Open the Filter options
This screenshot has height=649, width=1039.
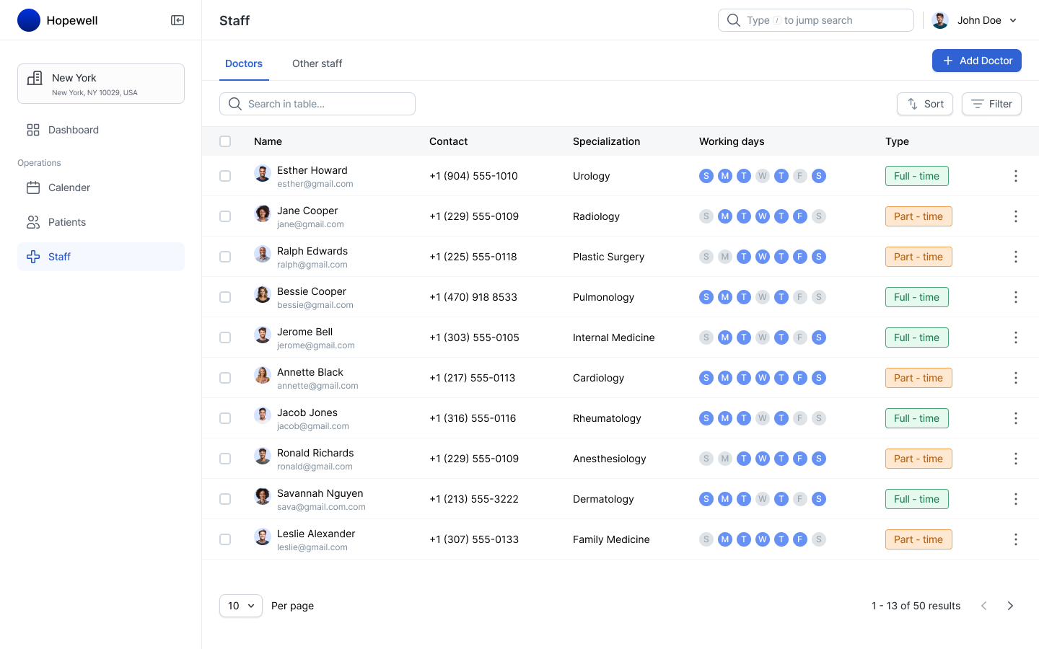tap(991, 104)
